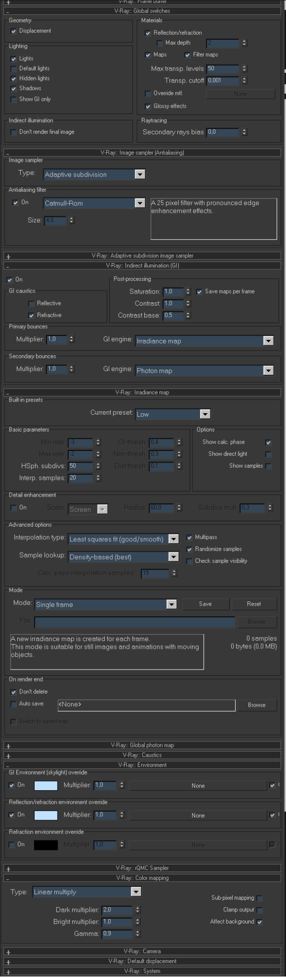The height and width of the screenshot is (977, 286).
Task: Open Image sampler Type dropdown
Action: [94, 175]
